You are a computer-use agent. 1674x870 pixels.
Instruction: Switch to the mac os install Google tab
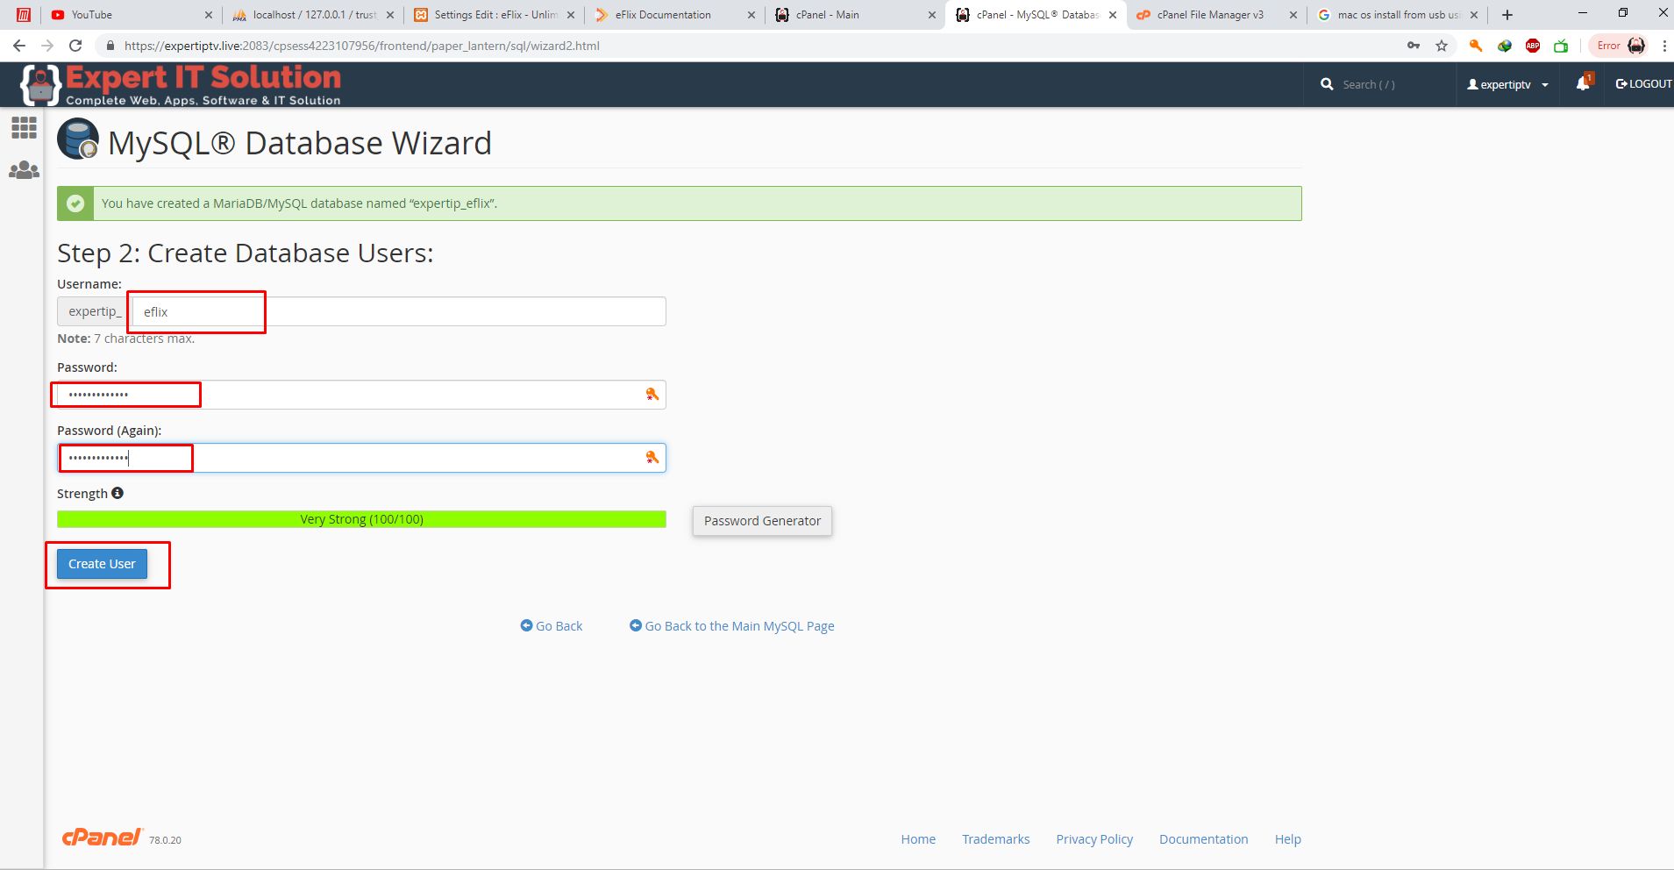pyautogui.click(x=1399, y=15)
